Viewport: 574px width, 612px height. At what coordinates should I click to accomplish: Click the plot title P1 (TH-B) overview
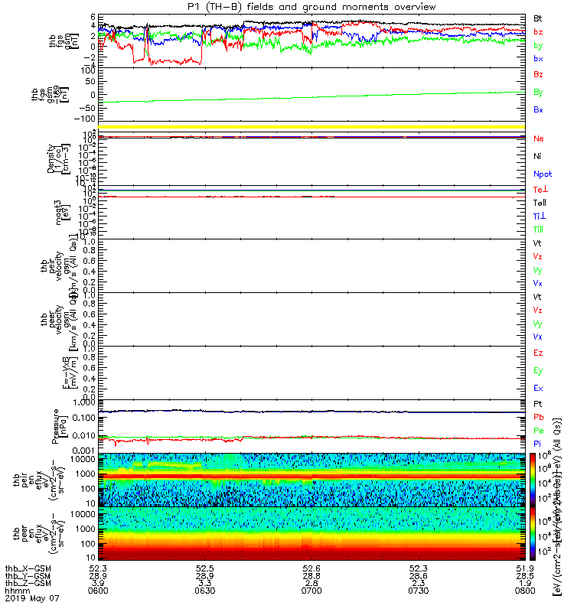tap(311, 7)
